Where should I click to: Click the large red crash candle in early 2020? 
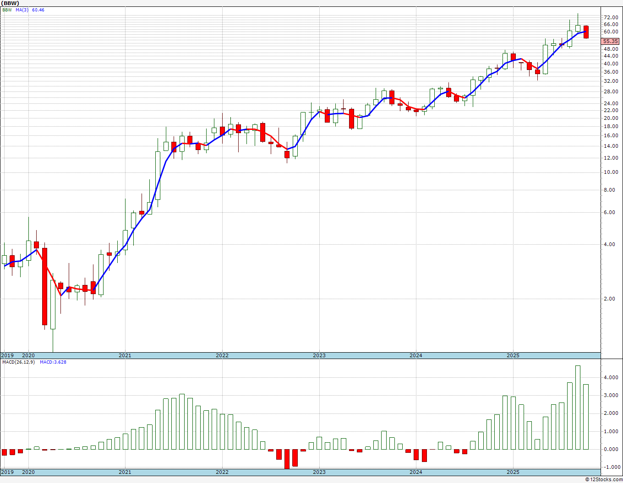44,286
